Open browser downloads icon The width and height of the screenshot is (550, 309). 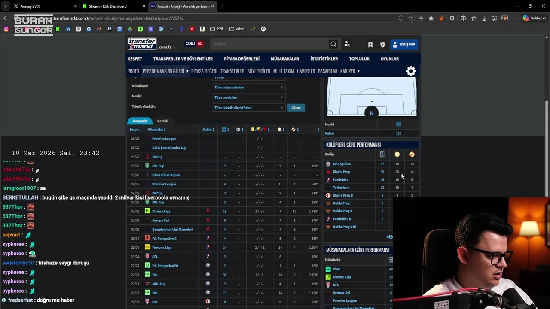pos(484,18)
